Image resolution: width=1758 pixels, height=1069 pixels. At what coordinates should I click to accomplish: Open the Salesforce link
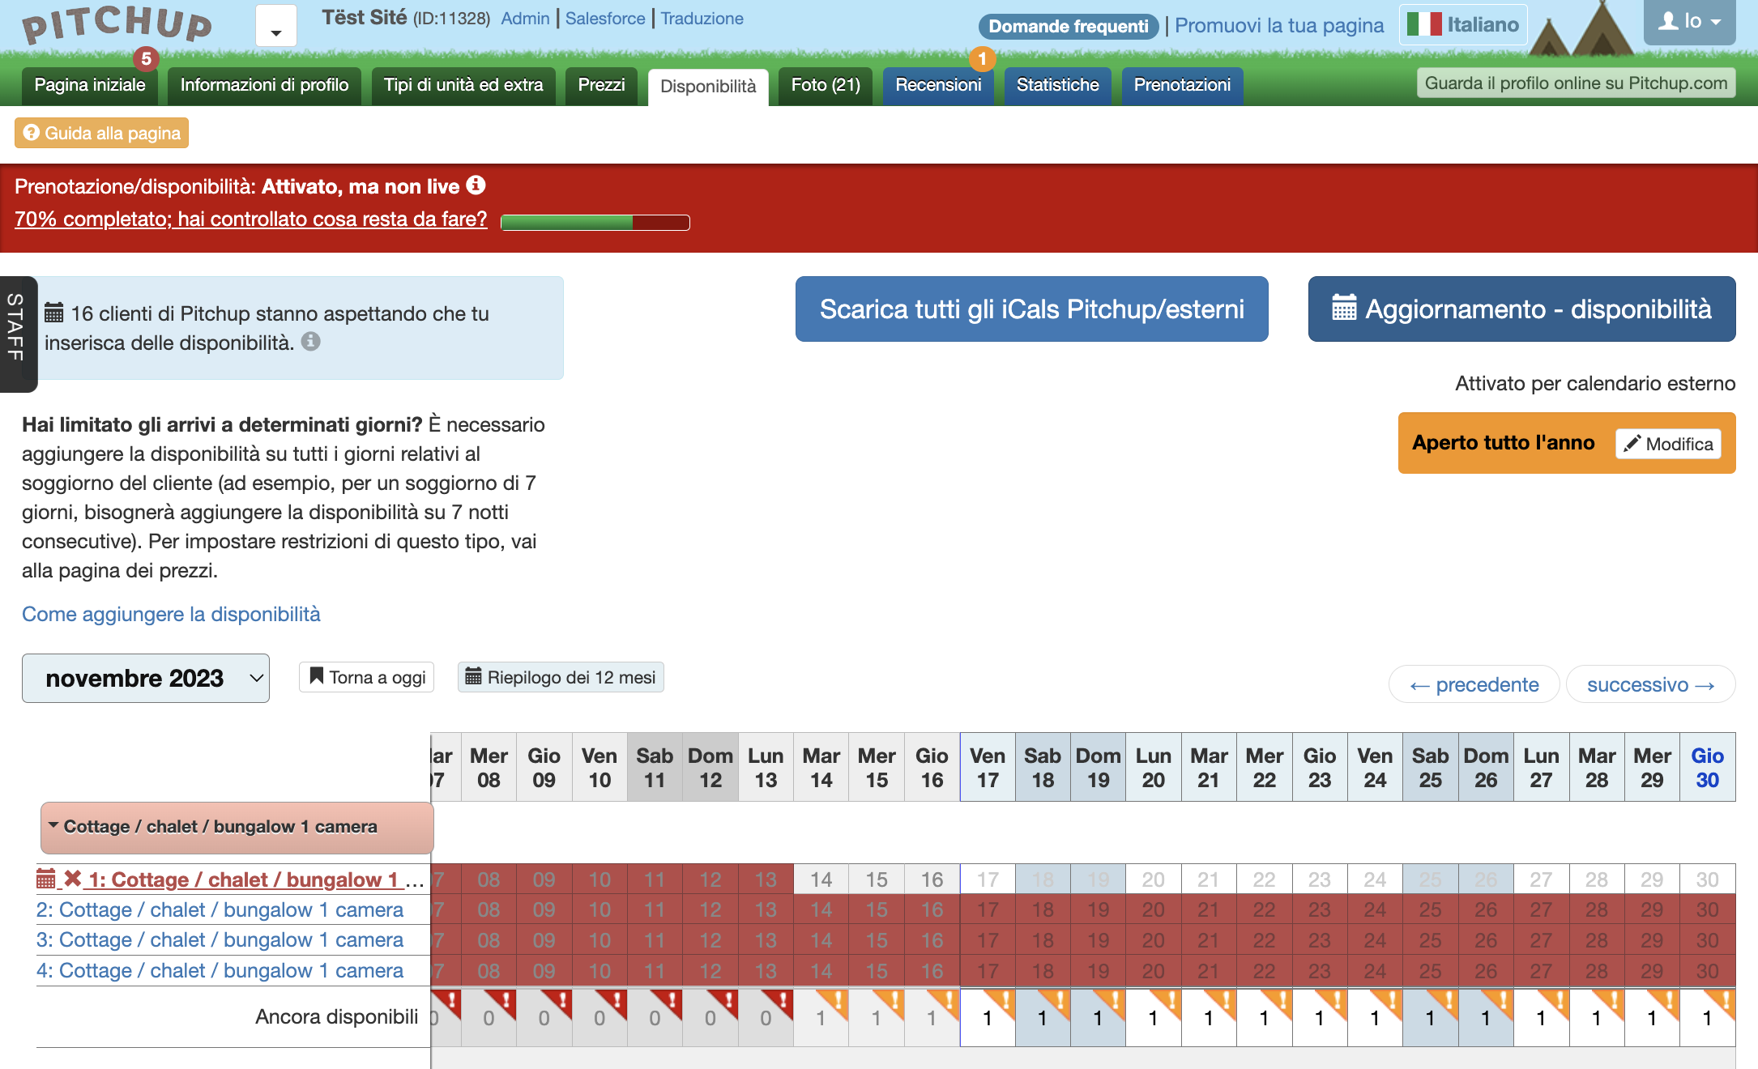click(x=605, y=18)
